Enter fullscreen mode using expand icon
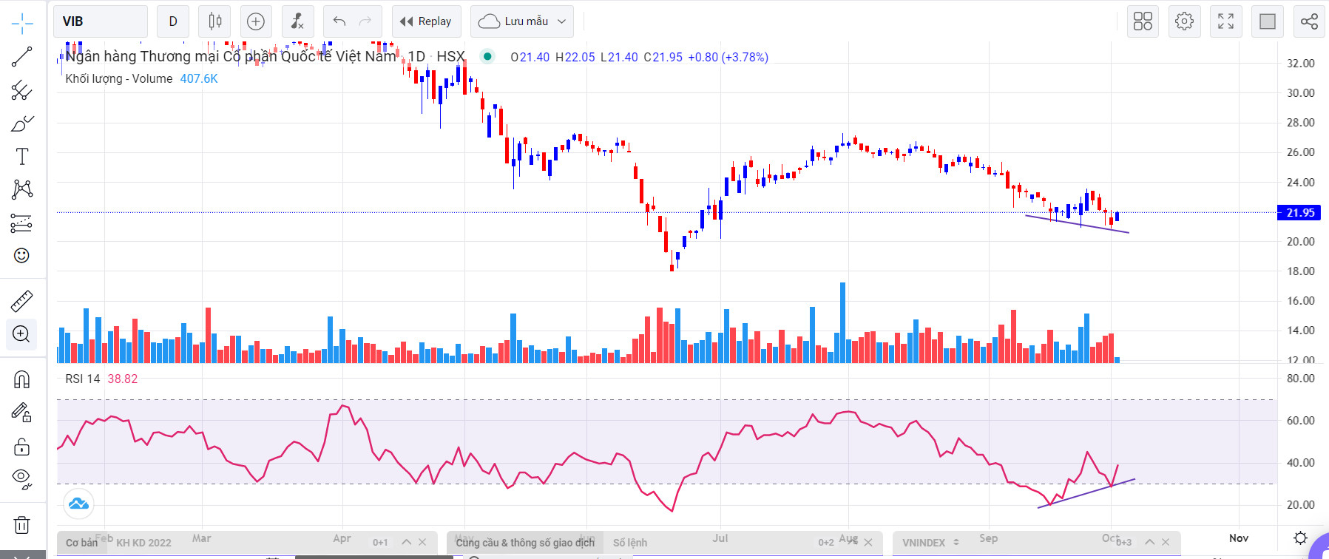The height and width of the screenshot is (559, 1329). pyautogui.click(x=1225, y=21)
